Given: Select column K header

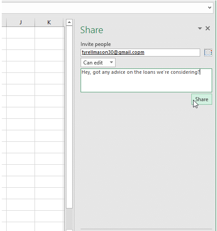Looking at the screenshot, I should coord(49,23).
